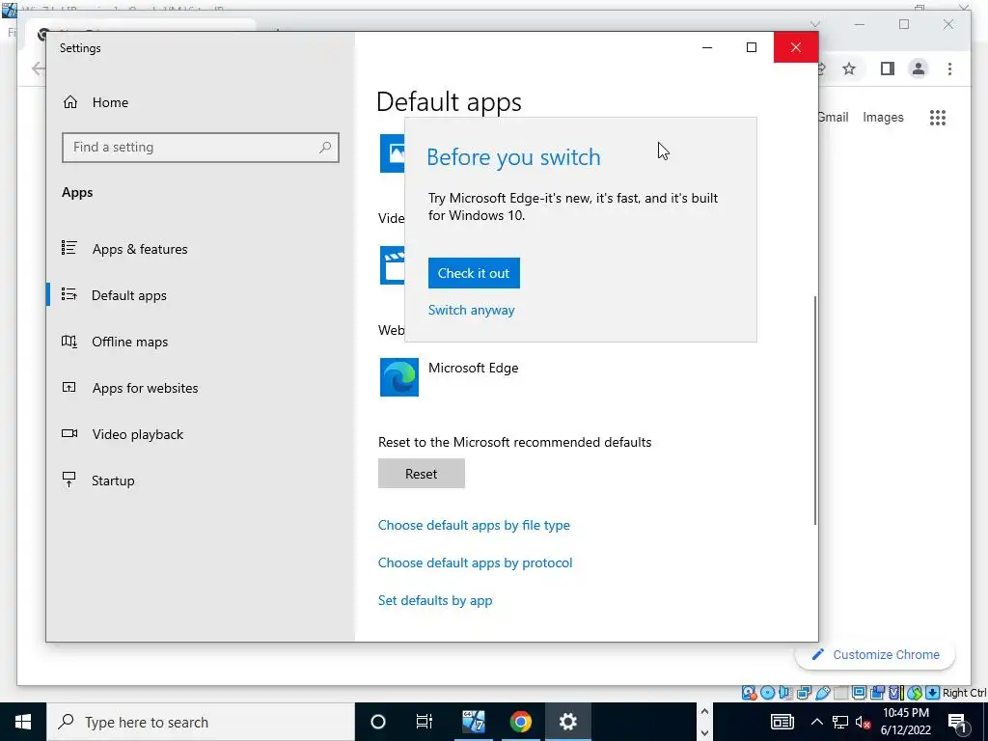Open the Google apps grid
Image resolution: width=988 pixels, height=741 pixels.
coord(938,117)
